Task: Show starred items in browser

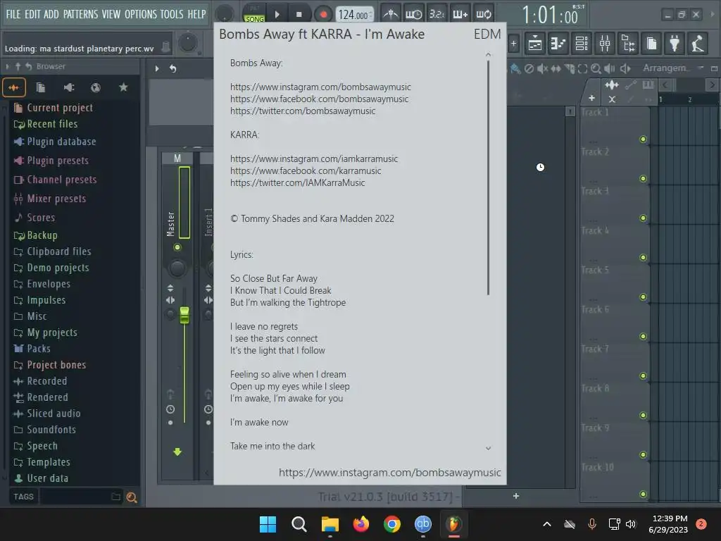Action: pyautogui.click(x=123, y=87)
